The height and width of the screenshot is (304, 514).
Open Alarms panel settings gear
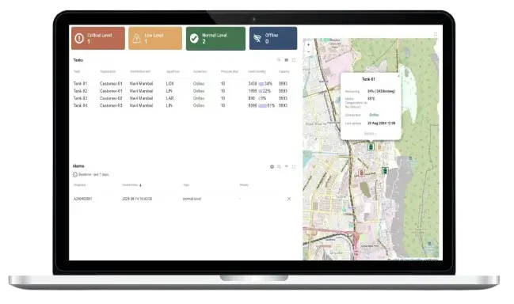coord(272,167)
